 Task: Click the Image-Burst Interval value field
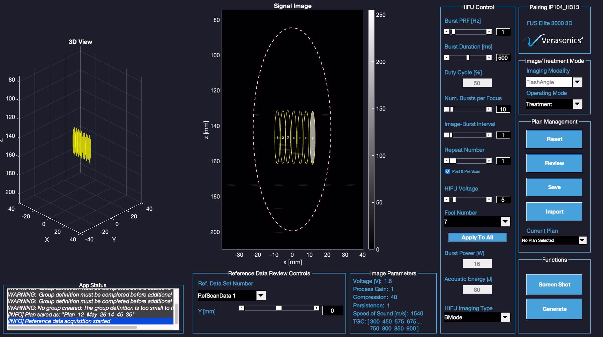coord(503,135)
